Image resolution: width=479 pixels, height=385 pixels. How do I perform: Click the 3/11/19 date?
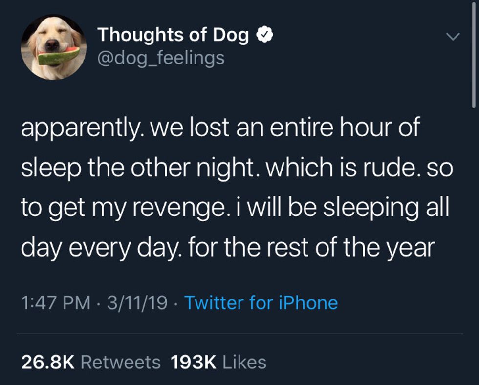(136, 303)
